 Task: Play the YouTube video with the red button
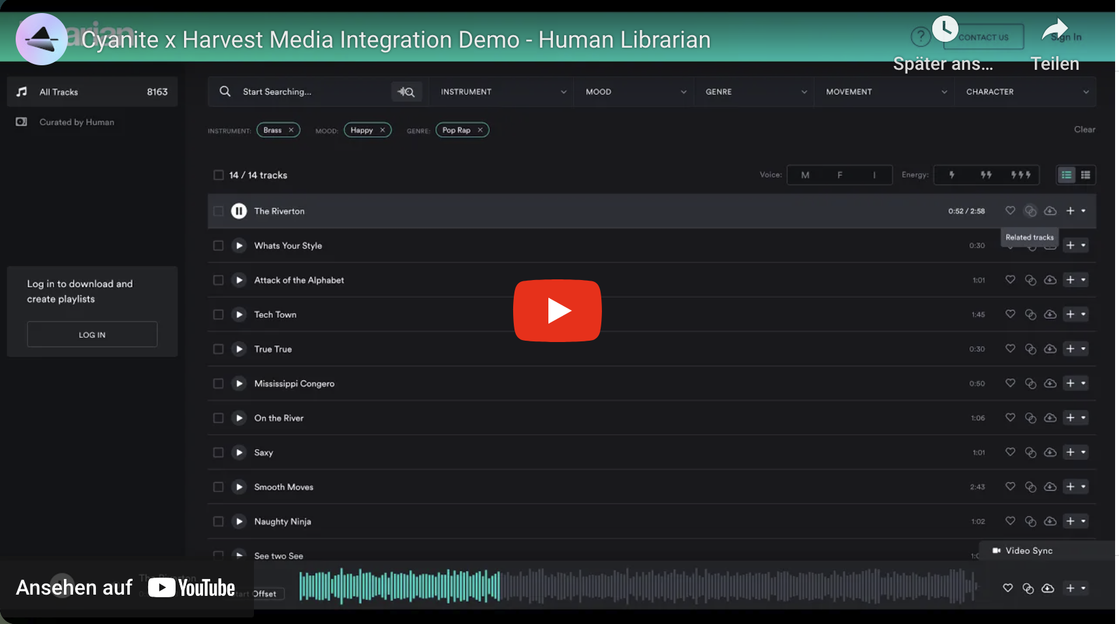click(x=558, y=311)
